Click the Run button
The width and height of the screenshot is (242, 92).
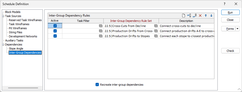230,12
